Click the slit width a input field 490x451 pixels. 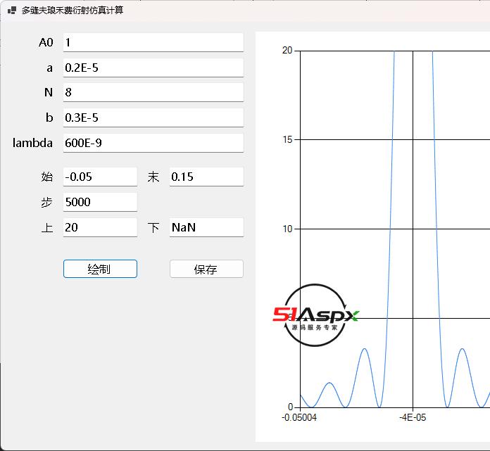[x=153, y=68]
